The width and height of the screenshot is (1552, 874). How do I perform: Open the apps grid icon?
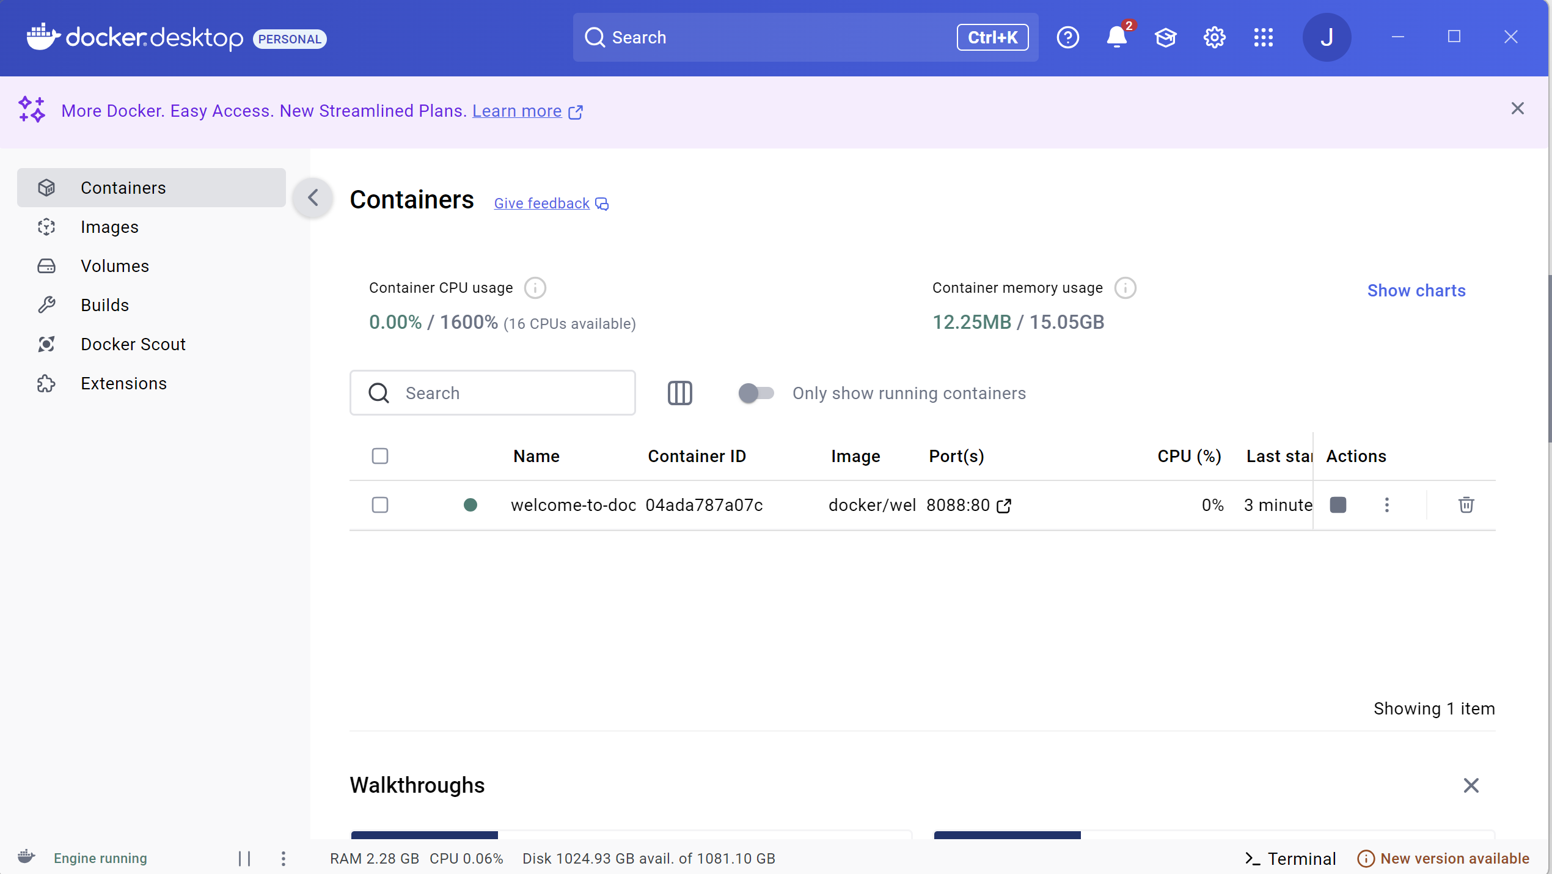1263,37
